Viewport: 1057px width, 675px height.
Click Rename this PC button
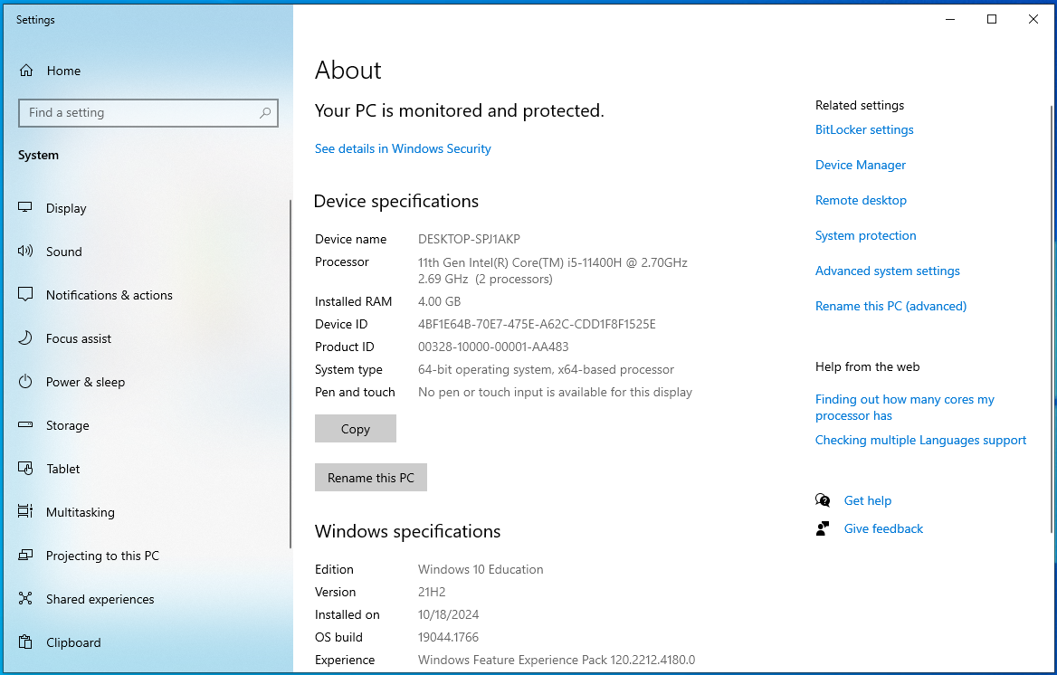tap(371, 478)
